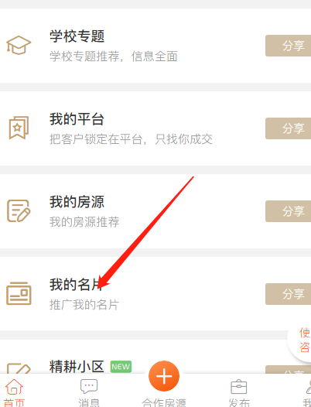
Task: Open the 发布 briefcase icon
Action: pyautogui.click(x=238, y=387)
